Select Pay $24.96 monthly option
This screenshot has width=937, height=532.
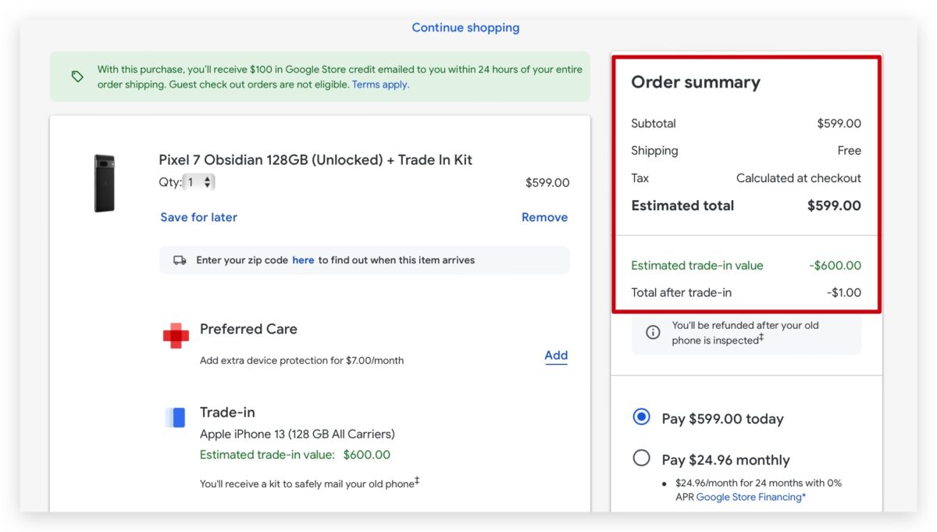click(641, 458)
